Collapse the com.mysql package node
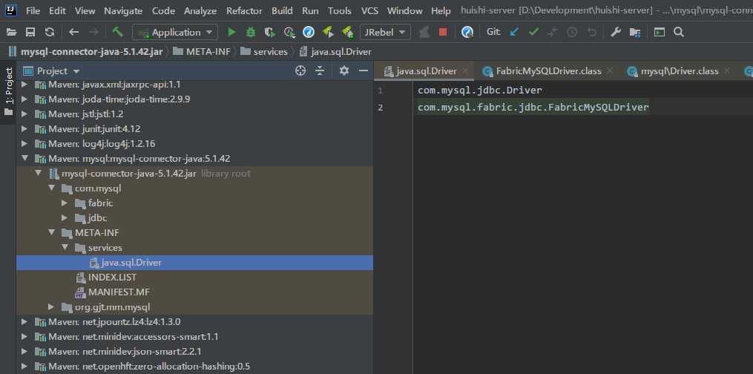Image resolution: width=753 pixels, height=374 pixels. coord(51,188)
